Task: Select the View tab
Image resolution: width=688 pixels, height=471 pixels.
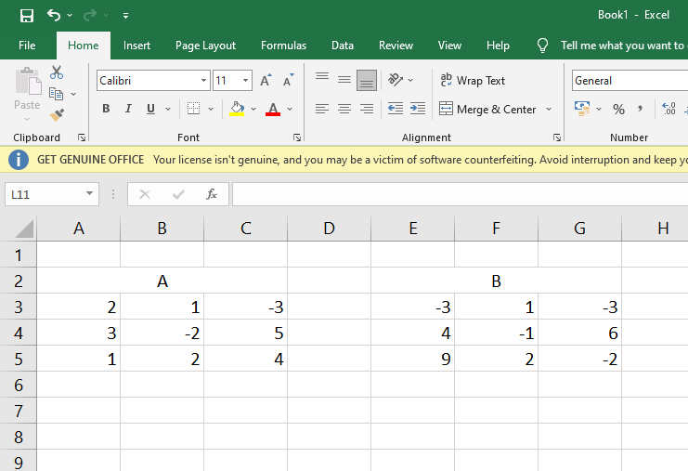Action: 449,46
